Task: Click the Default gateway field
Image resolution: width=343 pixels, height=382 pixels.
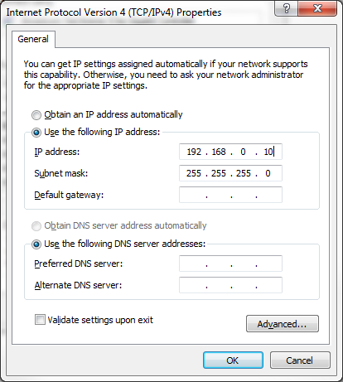Action: click(x=230, y=195)
